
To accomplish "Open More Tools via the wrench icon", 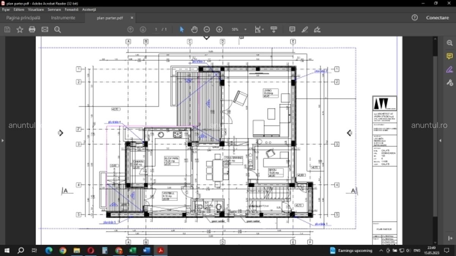I will pyautogui.click(x=450, y=82).
